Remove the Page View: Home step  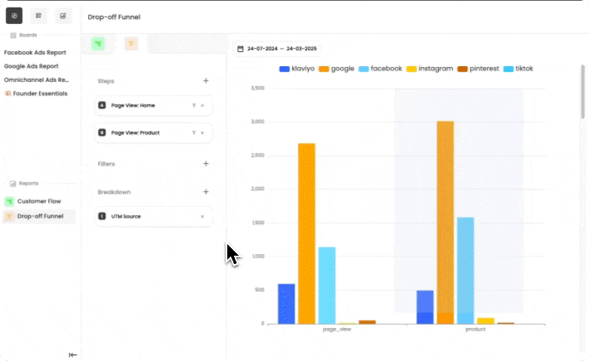pos(202,105)
